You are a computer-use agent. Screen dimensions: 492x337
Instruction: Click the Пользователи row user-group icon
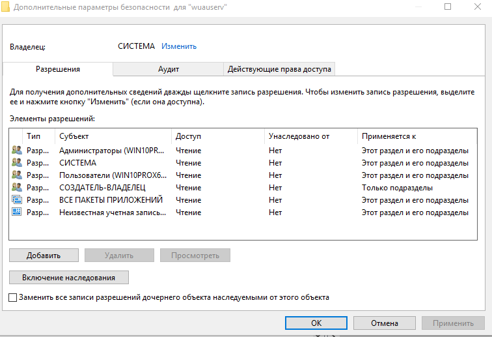[17, 175]
